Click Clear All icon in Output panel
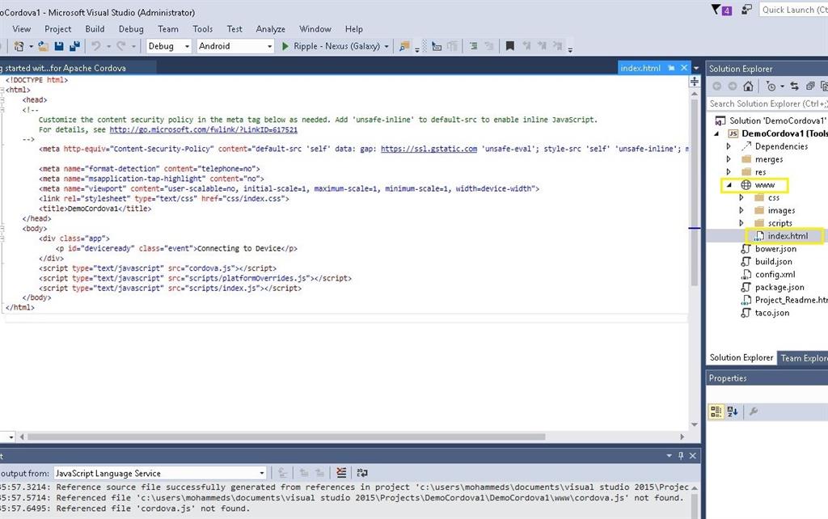 (x=342, y=473)
